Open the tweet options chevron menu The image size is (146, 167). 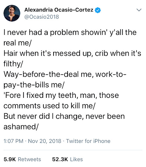(139, 10)
